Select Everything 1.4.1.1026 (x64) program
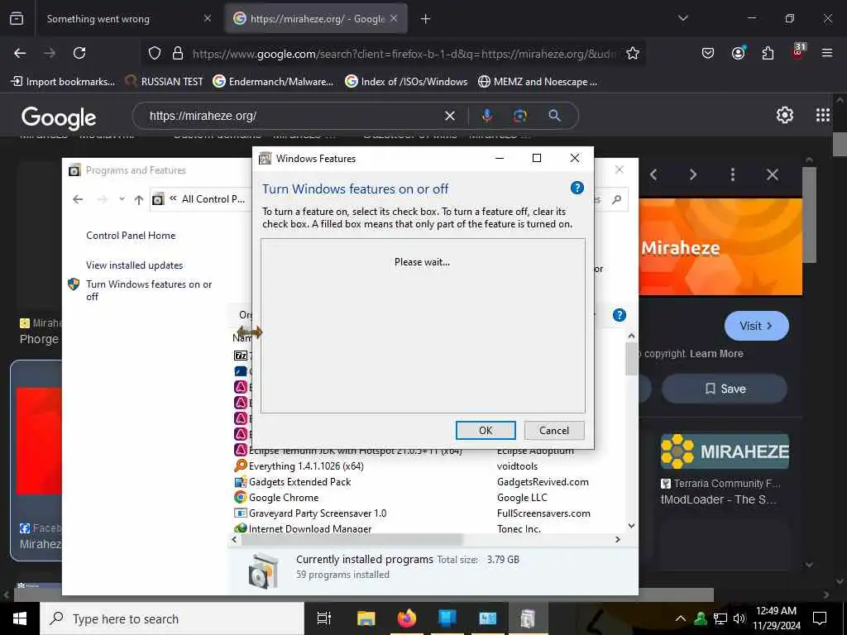The image size is (847, 635). [306, 466]
